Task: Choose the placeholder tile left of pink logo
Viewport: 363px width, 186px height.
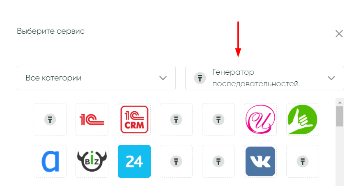Action: 218,119
